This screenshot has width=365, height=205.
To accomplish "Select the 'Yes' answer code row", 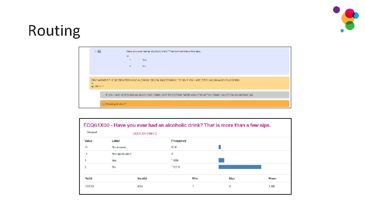I will [137, 60].
